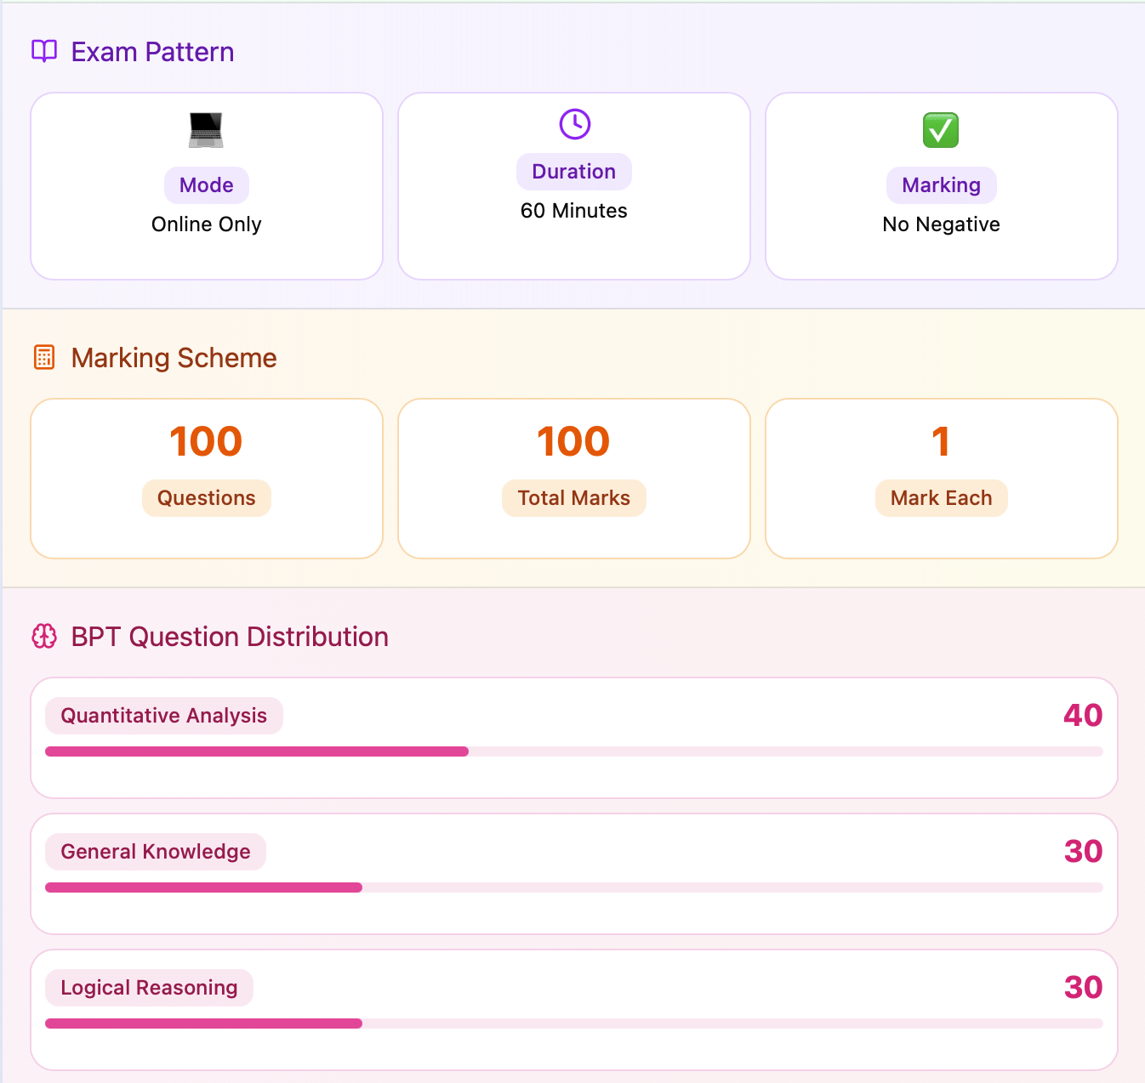Click the Mark Each badge
The height and width of the screenshot is (1083, 1145).
942,498
